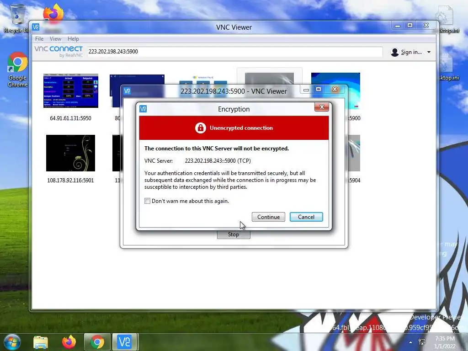This screenshot has width=468, height=351.
Task: Open the File menu in VNC Viewer
Action: coord(39,39)
